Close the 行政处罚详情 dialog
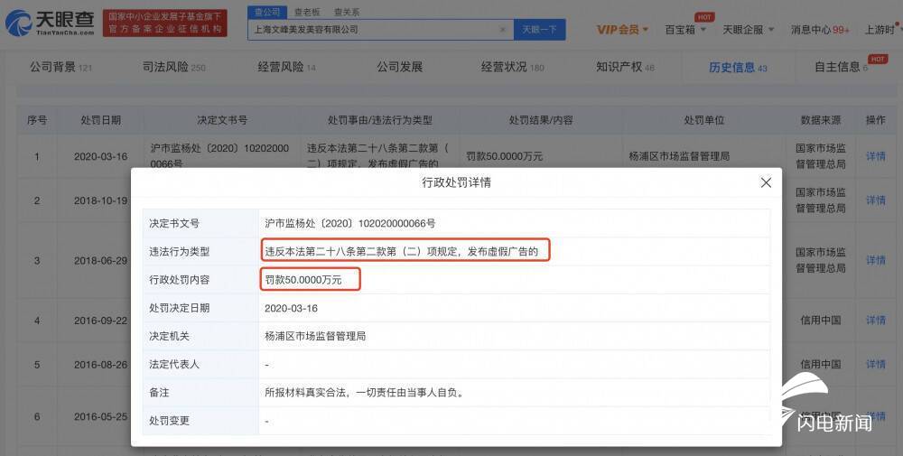Viewport: 903px width, 456px height. click(x=766, y=182)
